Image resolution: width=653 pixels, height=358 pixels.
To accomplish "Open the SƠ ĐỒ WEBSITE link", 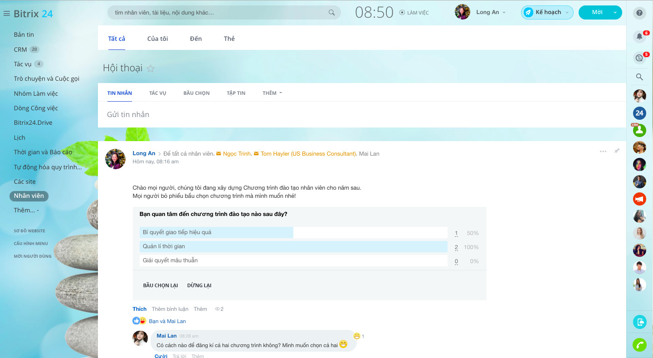I will (x=29, y=231).
